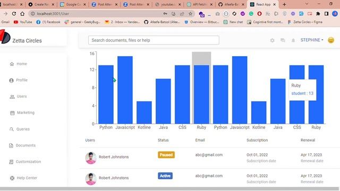Open the Extensions puzzle icon
Viewport: 340px width, 191px height.
click(x=318, y=14)
